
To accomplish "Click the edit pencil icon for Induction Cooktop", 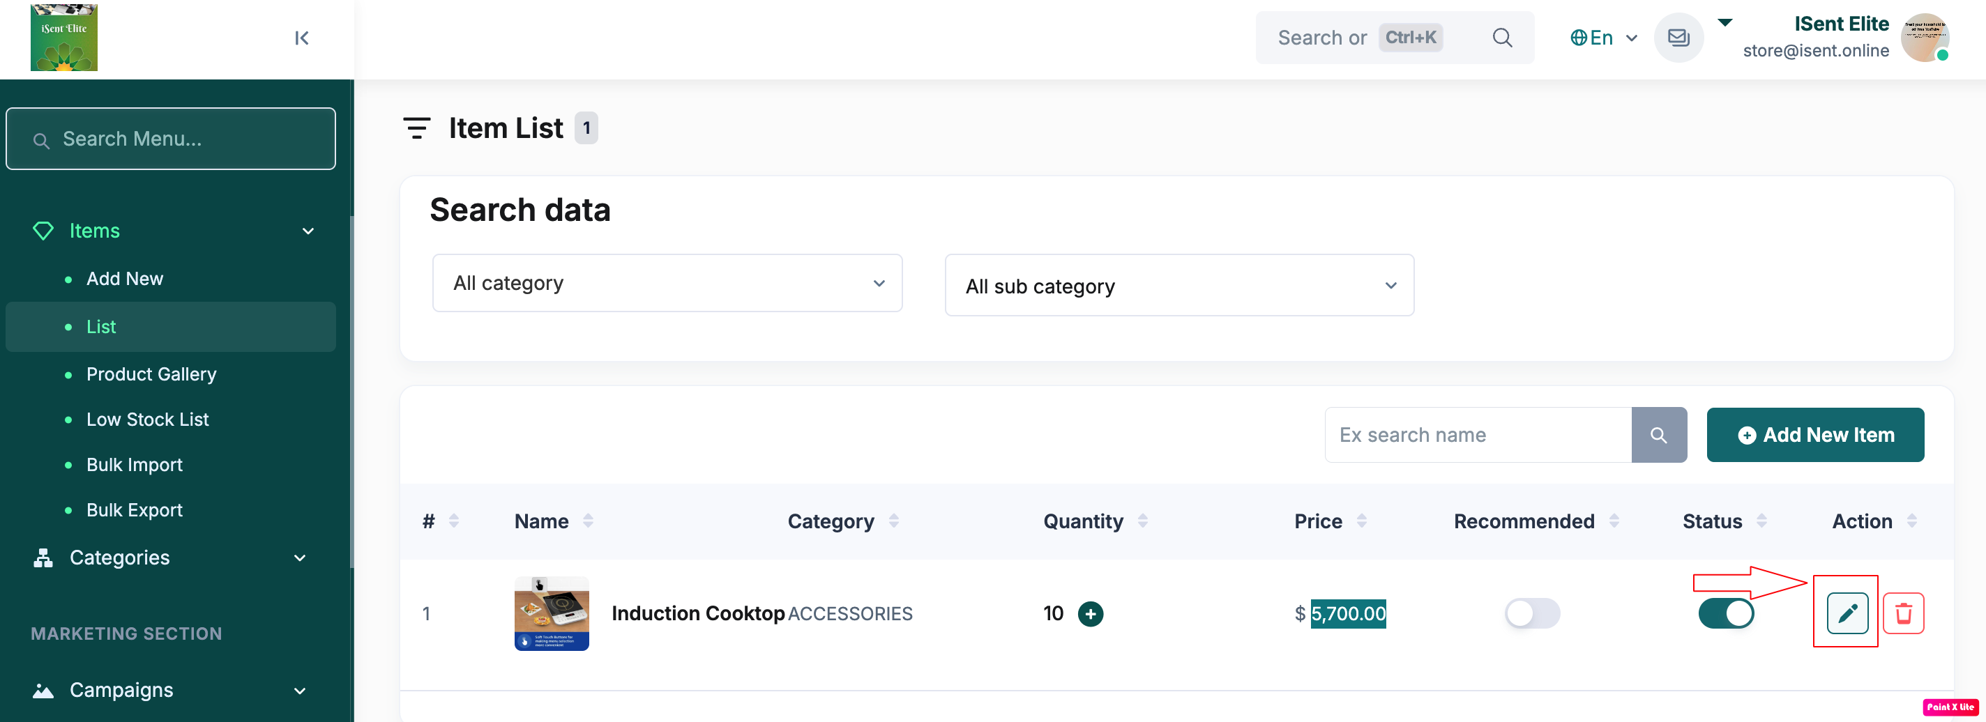I will click(x=1847, y=613).
